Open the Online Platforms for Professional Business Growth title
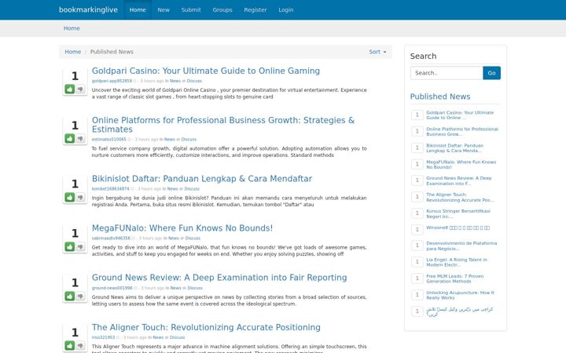The height and width of the screenshot is (353, 566). coord(223,125)
